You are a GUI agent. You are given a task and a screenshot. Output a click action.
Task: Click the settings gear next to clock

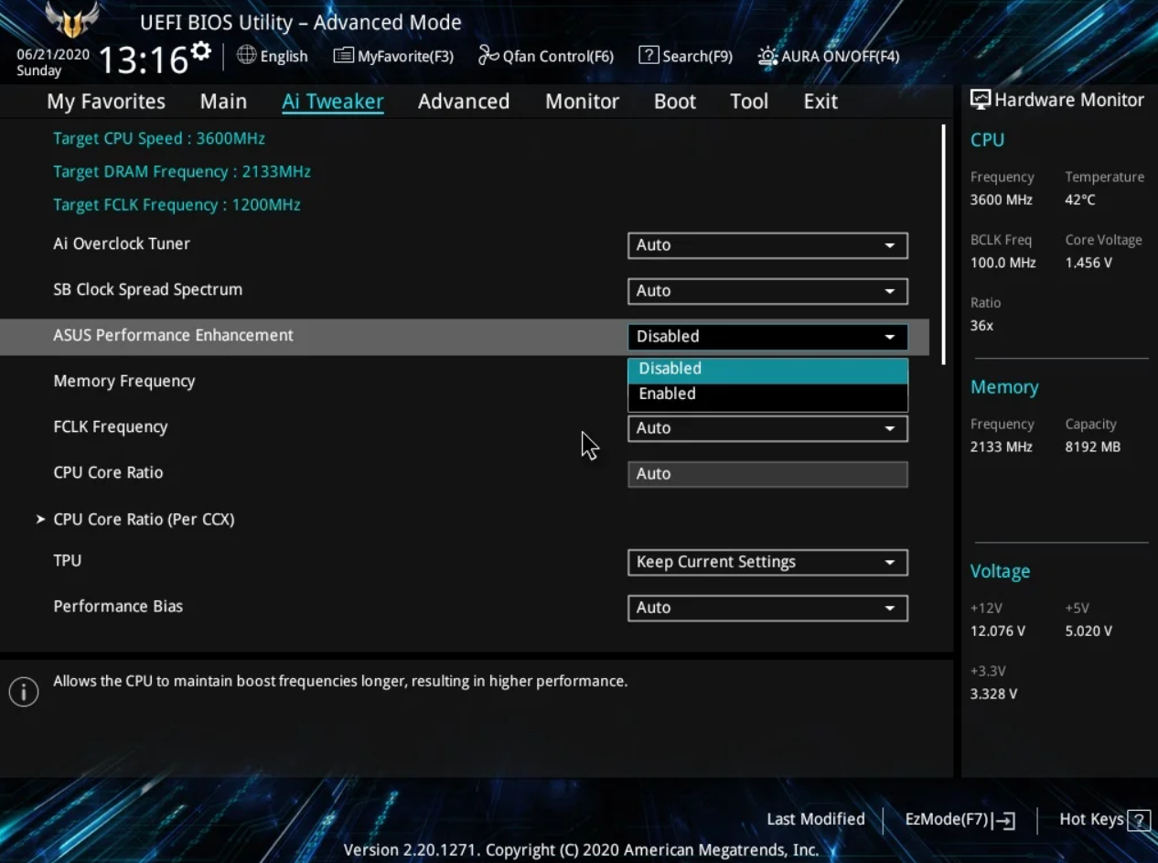pyautogui.click(x=201, y=50)
